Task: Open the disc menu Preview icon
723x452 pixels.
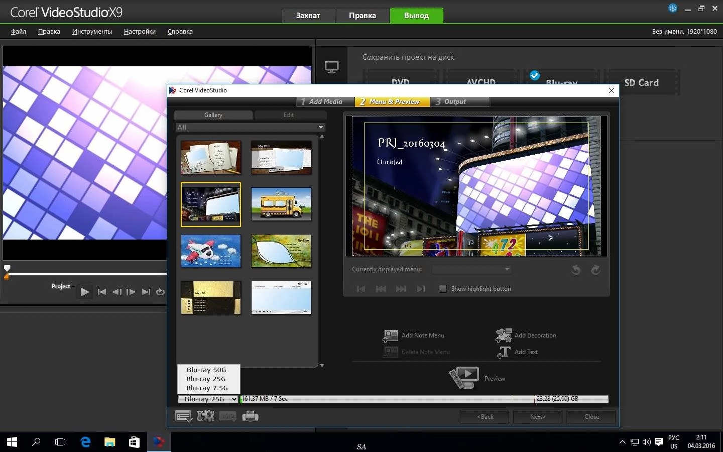Action: pos(463,378)
